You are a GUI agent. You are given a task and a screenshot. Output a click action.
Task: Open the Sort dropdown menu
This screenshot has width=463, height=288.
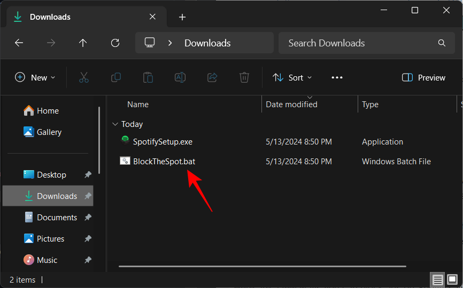[x=292, y=78]
